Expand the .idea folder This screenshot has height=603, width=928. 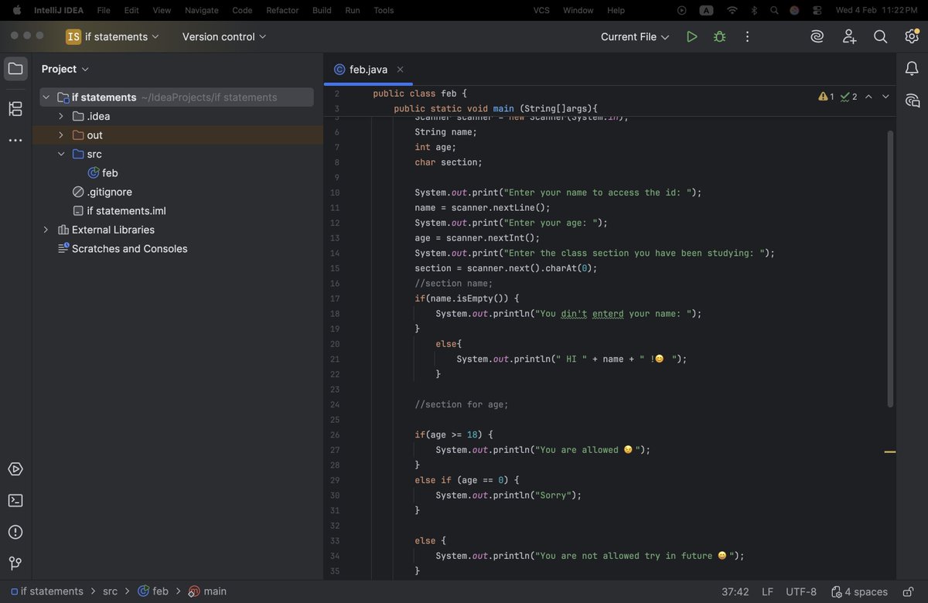tap(61, 116)
